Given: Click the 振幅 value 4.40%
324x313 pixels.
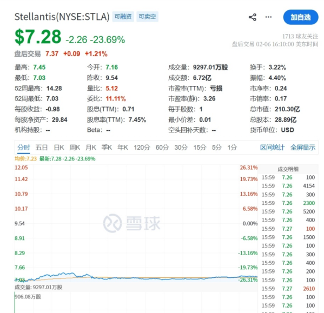Looking at the screenshot, I should pyautogui.click(x=277, y=78).
